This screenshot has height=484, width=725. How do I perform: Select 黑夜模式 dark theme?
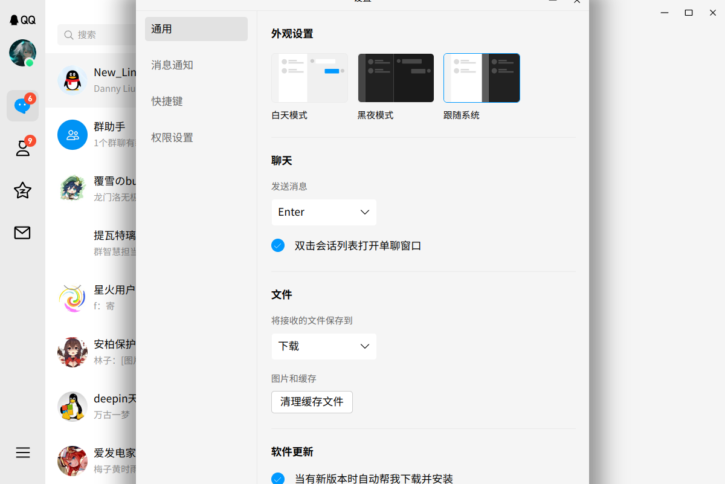[396, 77]
